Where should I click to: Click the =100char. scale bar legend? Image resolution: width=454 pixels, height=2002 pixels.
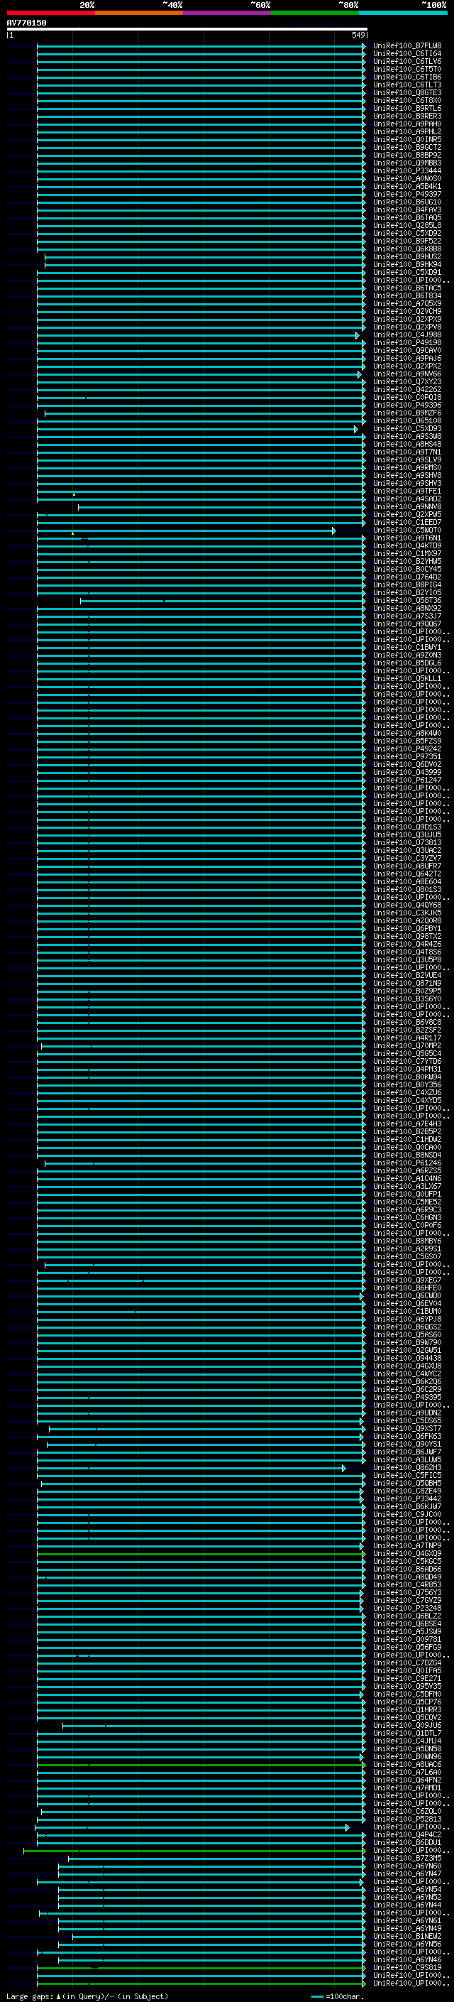pos(337,1996)
